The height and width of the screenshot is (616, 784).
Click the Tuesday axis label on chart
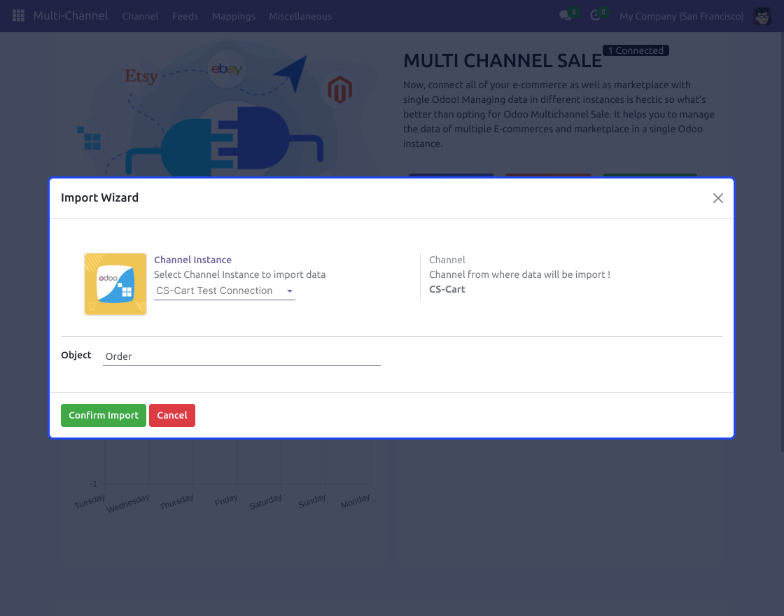(x=90, y=501)
